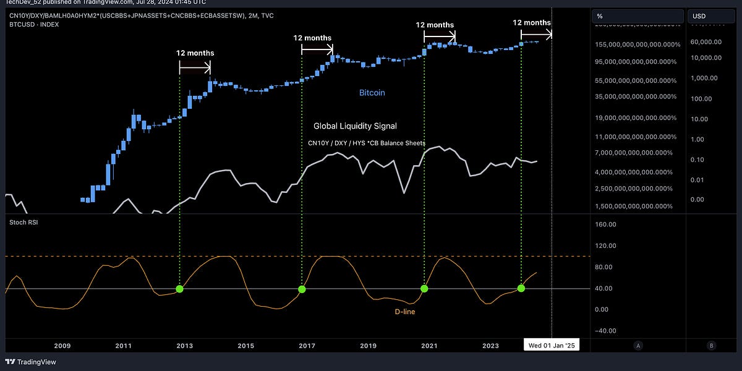Click the circled "A" price scale badge
The height and width of the screenshot is (371, 742).
[x=638, y=346]
